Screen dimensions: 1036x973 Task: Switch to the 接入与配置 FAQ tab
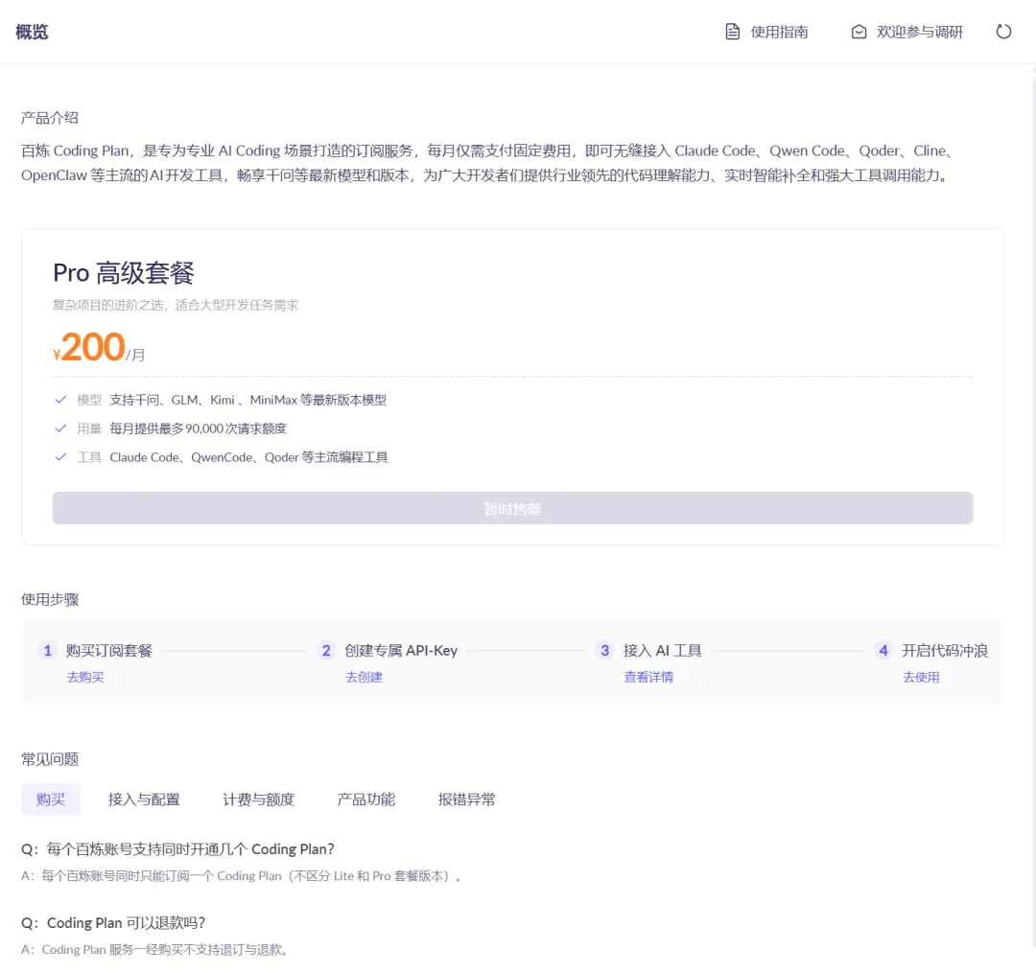pyautogui.click(x=144, y=799)
